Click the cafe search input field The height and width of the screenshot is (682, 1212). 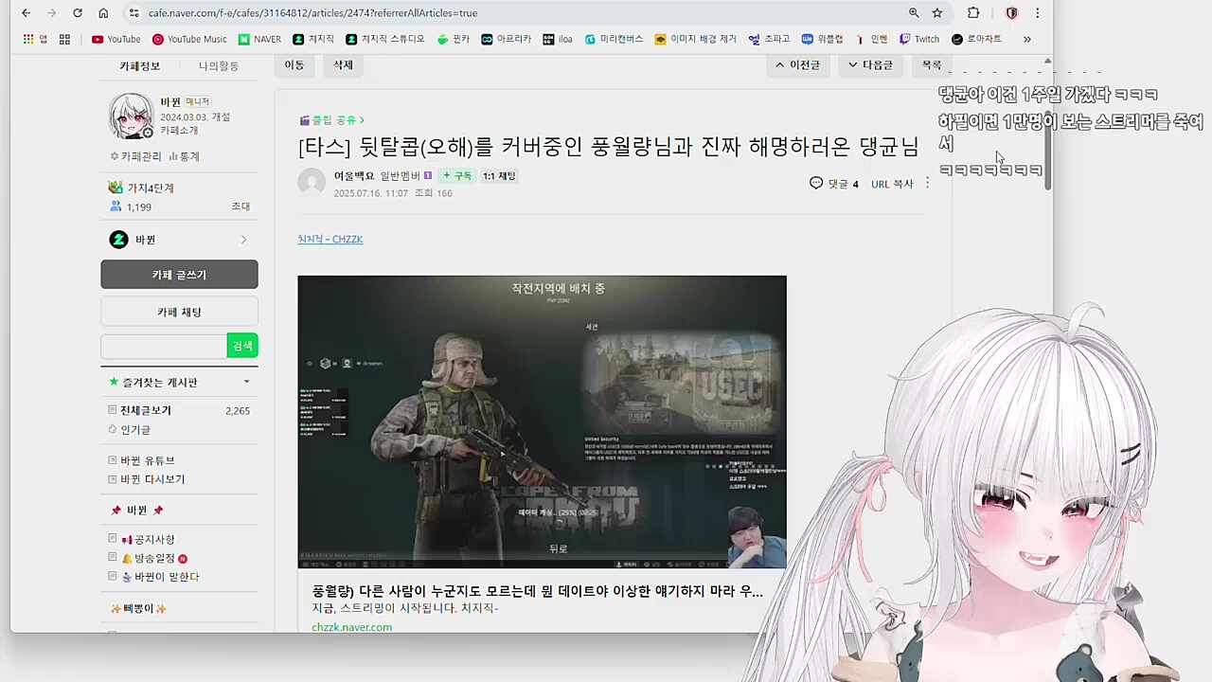(x=164, y=346)
